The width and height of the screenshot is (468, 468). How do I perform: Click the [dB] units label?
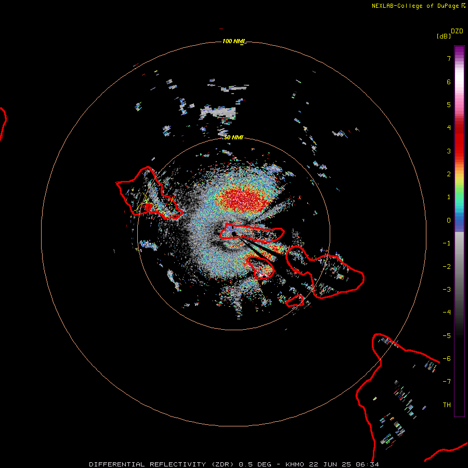pos(444,36)
